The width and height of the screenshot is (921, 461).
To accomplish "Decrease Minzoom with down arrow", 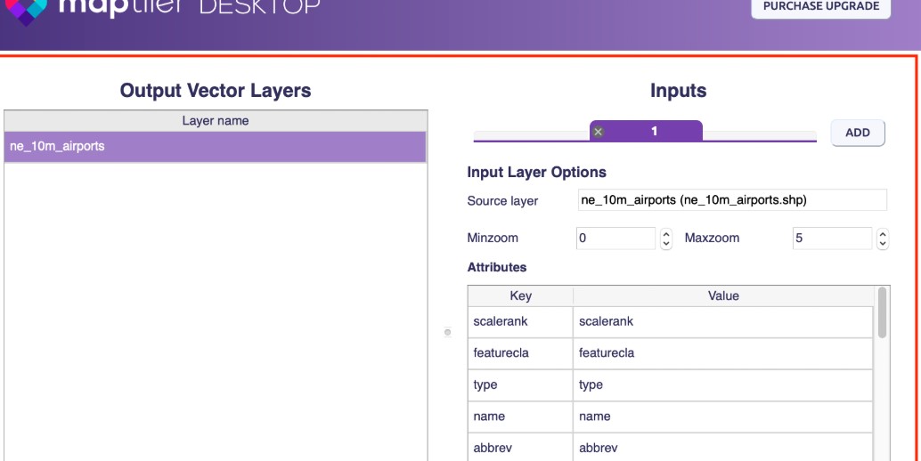I will coord(666,243).
